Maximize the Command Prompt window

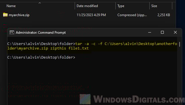[162, 32]
